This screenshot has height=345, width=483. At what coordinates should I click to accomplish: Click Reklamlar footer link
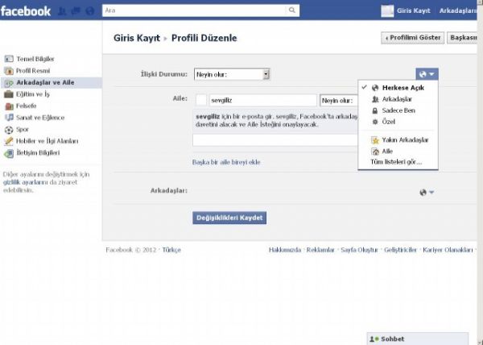[x=320, y=250]
